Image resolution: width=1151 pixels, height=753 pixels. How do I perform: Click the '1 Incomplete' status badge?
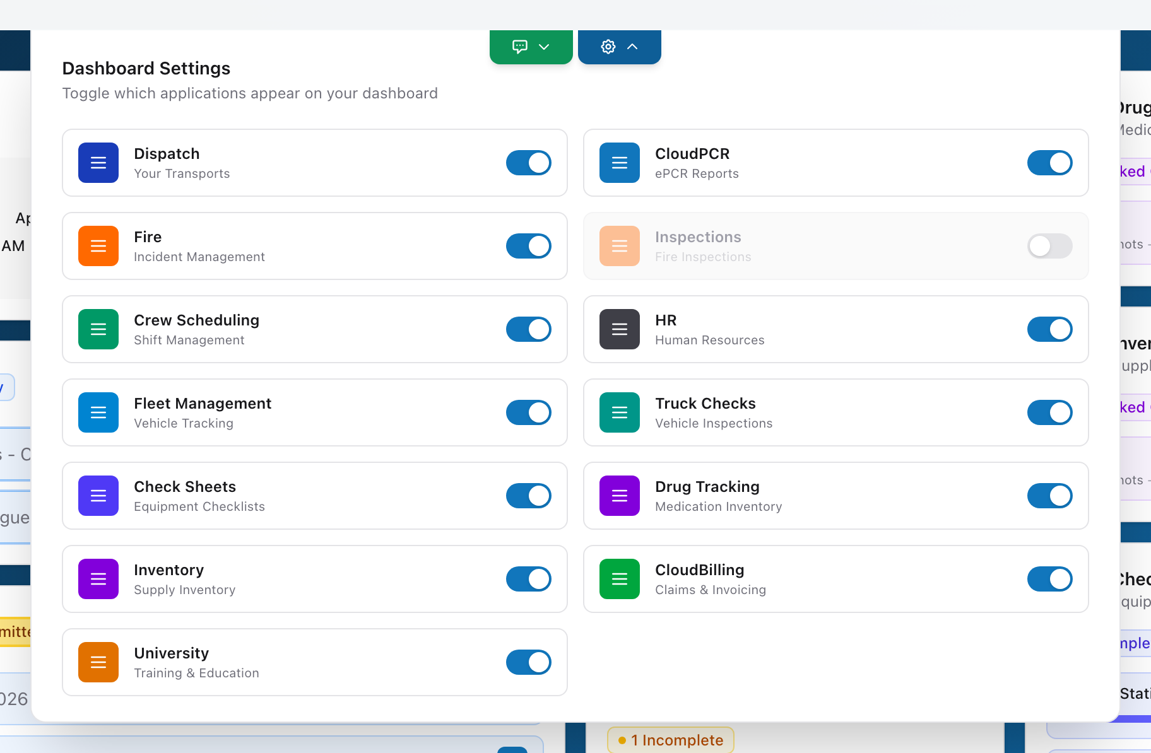coord(671,740)
